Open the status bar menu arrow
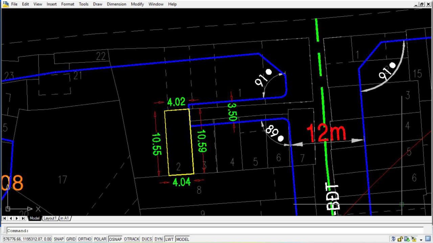 tap(421, 240)
